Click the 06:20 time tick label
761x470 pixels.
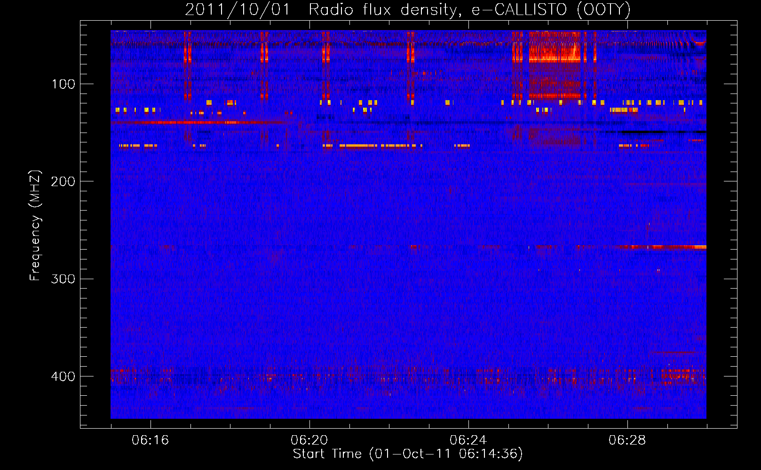pos(309,440)
